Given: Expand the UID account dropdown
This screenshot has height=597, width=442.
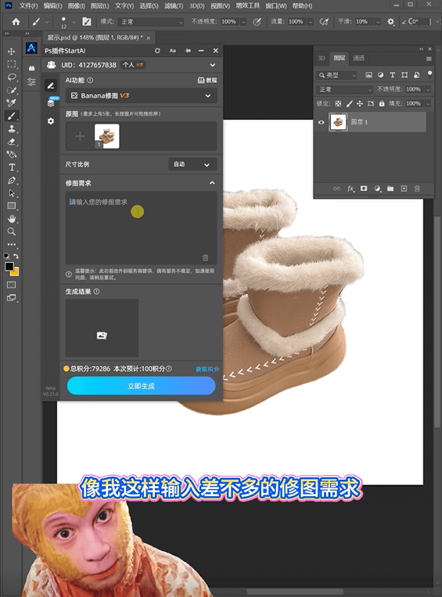Looking at the screenshot, I should pyautogui.click(x=213, y=65).
